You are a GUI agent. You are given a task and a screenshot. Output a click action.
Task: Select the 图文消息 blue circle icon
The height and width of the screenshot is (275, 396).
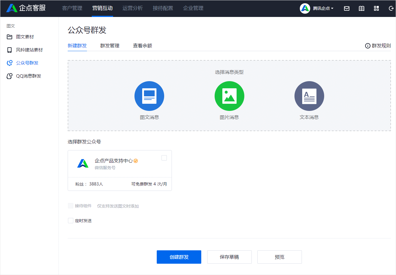pos(149,96)
